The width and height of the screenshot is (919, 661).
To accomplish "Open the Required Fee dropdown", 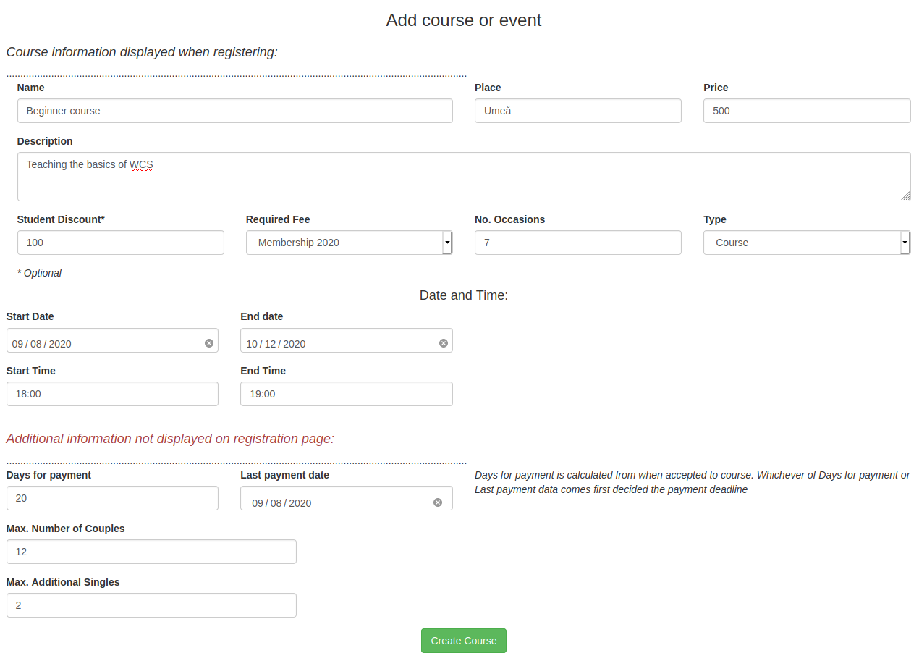I will (x=349, y=243).
